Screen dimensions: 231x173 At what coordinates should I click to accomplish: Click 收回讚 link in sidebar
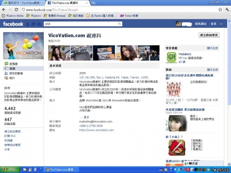pos(8,141)
